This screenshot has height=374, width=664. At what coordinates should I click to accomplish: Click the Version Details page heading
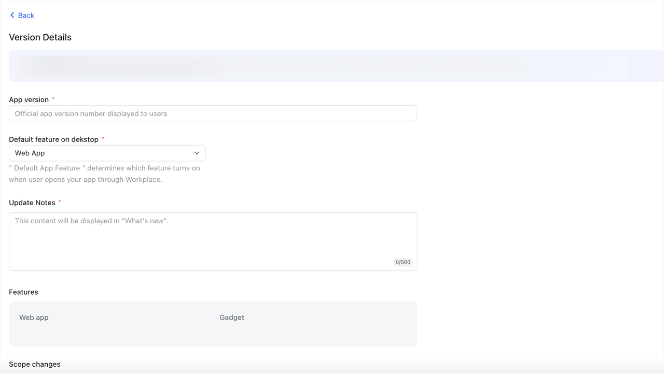point(40,37)
